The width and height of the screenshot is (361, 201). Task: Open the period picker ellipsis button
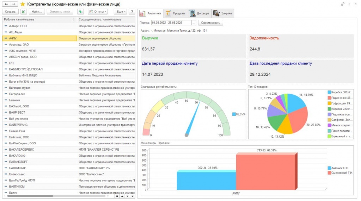(194, 23)
